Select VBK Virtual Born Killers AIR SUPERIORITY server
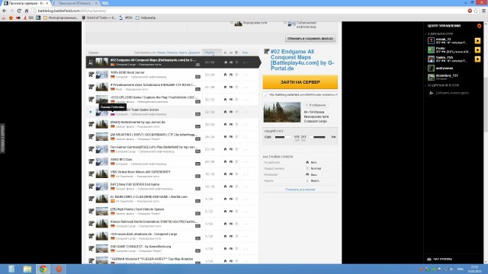Screen dimensions: 488x274 172,174
